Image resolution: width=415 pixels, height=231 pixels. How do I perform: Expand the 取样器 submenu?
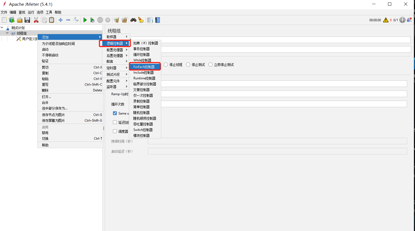(117, 37)
